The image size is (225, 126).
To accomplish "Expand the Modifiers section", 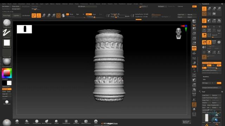I will click(x=206, y=77).
